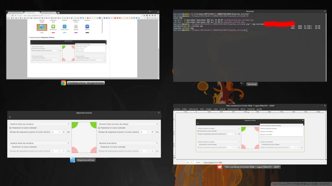This screenshot has height=186, width=332.
Task: Click the back arrow in the Esquinas activas header
Action: 10,117
